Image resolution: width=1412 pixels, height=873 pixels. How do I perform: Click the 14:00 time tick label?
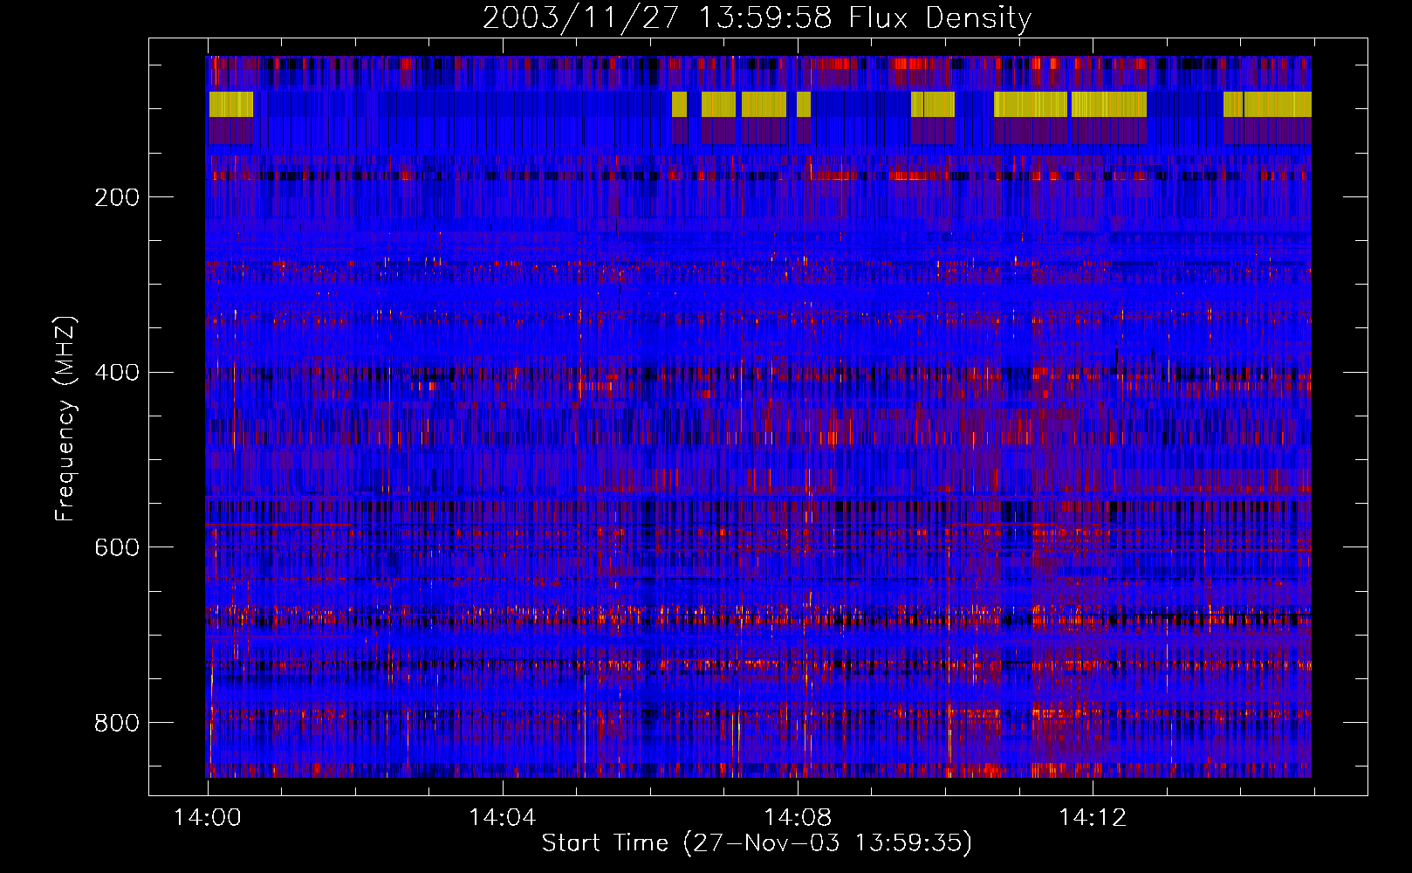coord(208,818)
